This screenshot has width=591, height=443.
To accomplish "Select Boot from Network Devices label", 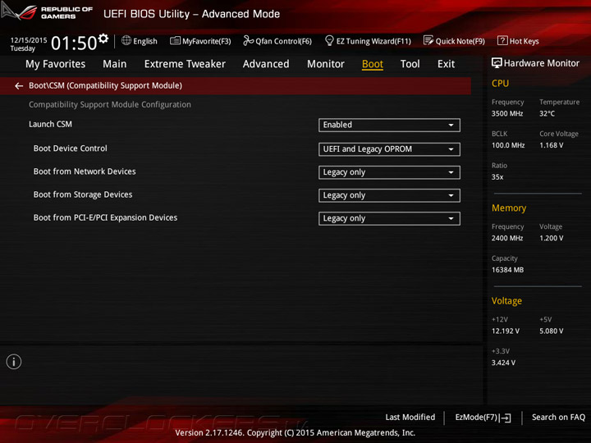I will click(x=85, y=171).
